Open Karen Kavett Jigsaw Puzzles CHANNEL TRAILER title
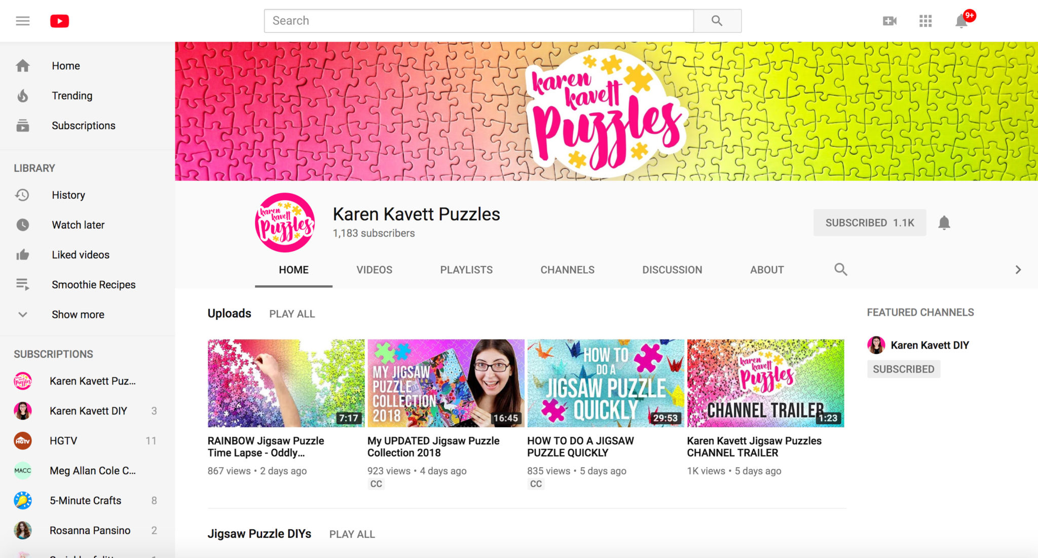Image resolution: width=1038 pixels, height=558 pixels. (x=754, y=447)
